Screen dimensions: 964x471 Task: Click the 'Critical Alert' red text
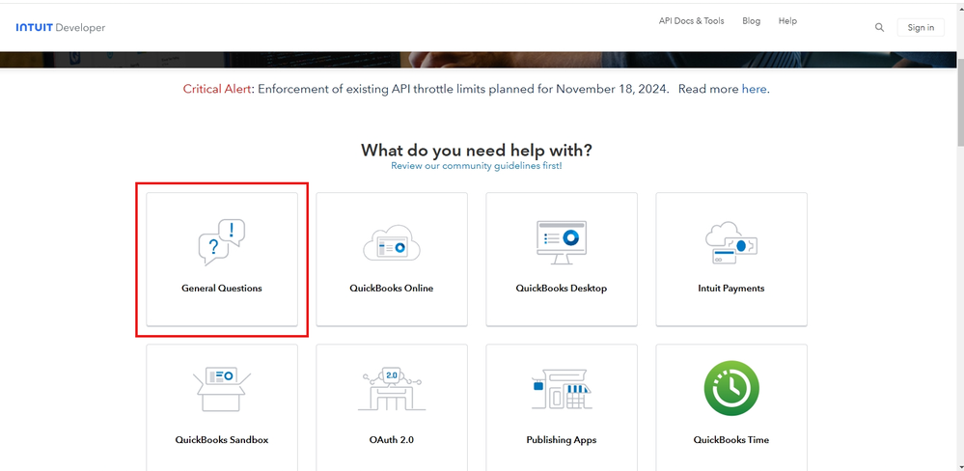(x=217, y=89)
